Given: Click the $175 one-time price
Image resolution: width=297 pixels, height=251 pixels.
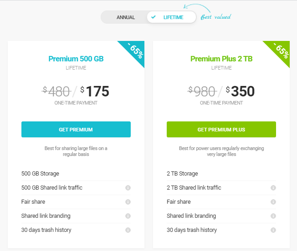Looking at the screenshot, I should pos(95,91).
